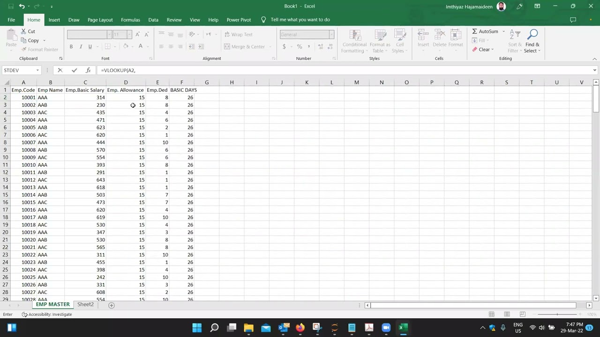This screenshot has height=337, width=600.
Task: Open the Cell Styles gallery
Action: [x=400, y=41]
